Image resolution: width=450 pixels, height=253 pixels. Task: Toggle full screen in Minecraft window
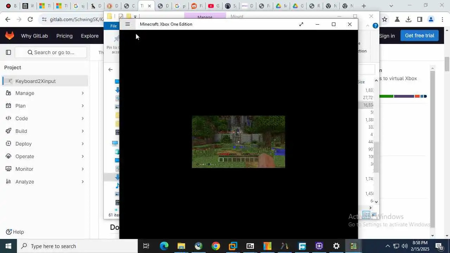coord(301,24)
